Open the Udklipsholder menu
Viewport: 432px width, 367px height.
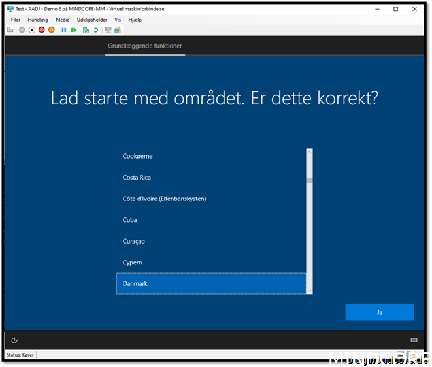pyautogui.click(x=91, y=20)
